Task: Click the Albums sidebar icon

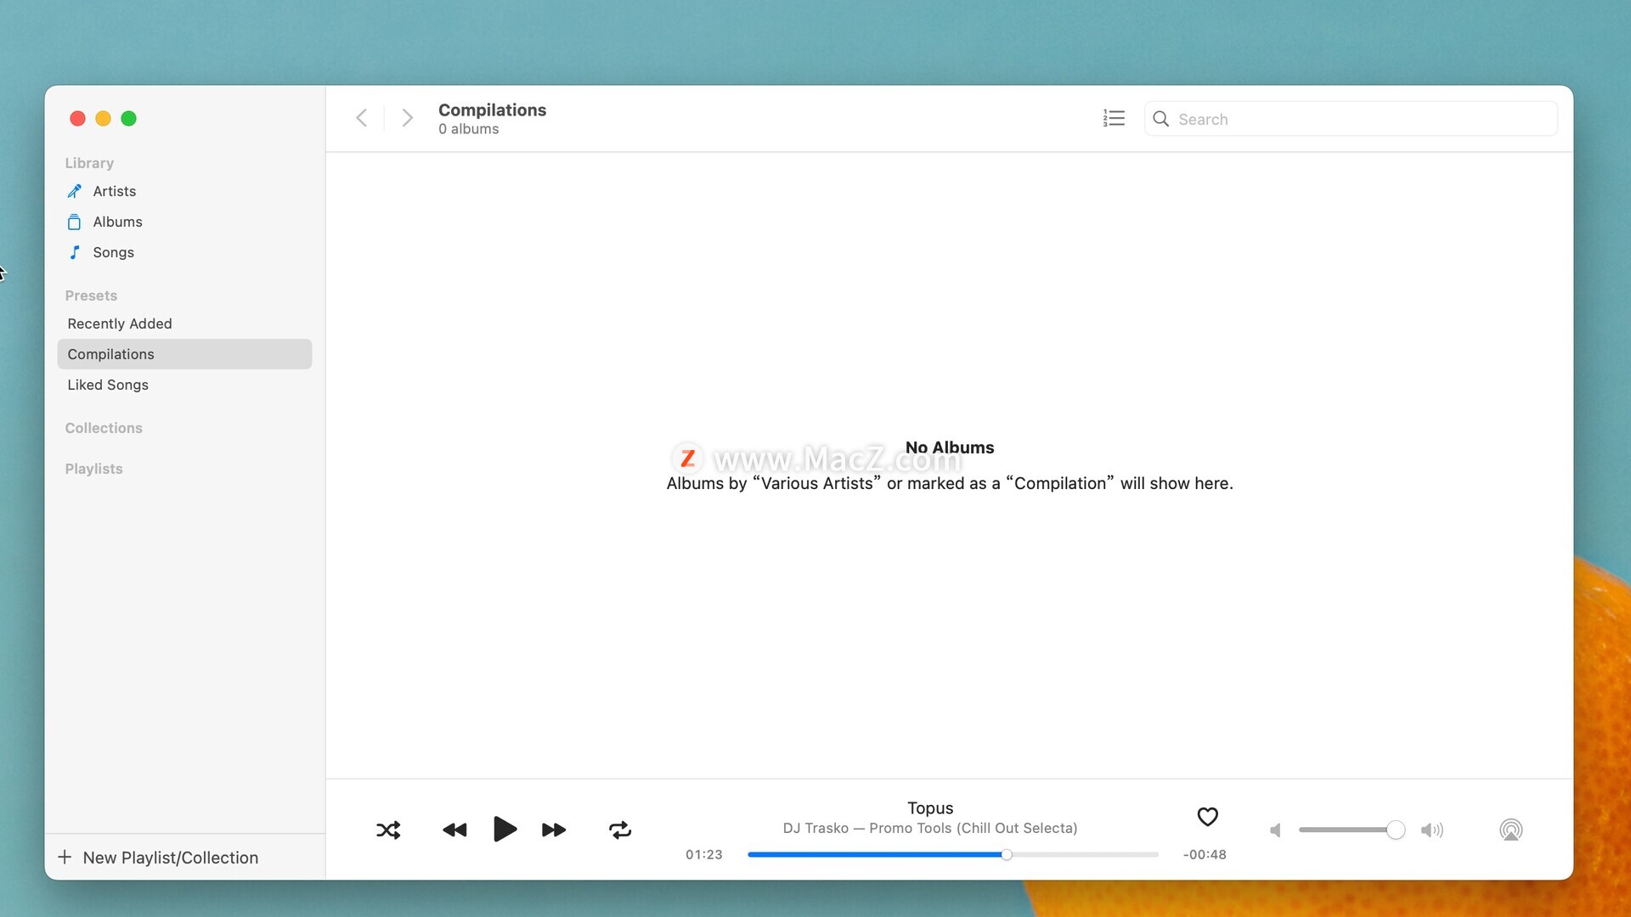Action: [75, 222]
